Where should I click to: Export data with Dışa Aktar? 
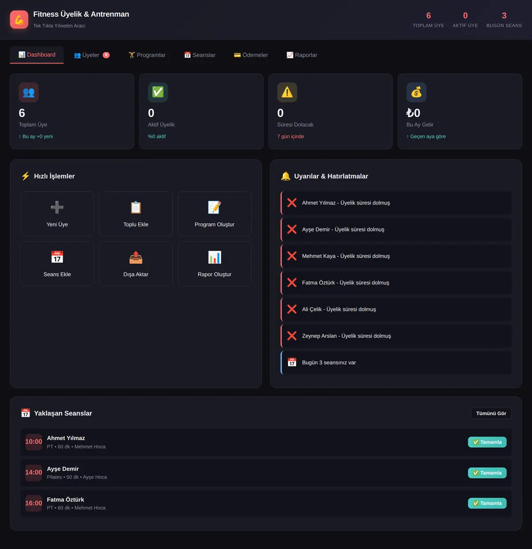tap(136, 264)
